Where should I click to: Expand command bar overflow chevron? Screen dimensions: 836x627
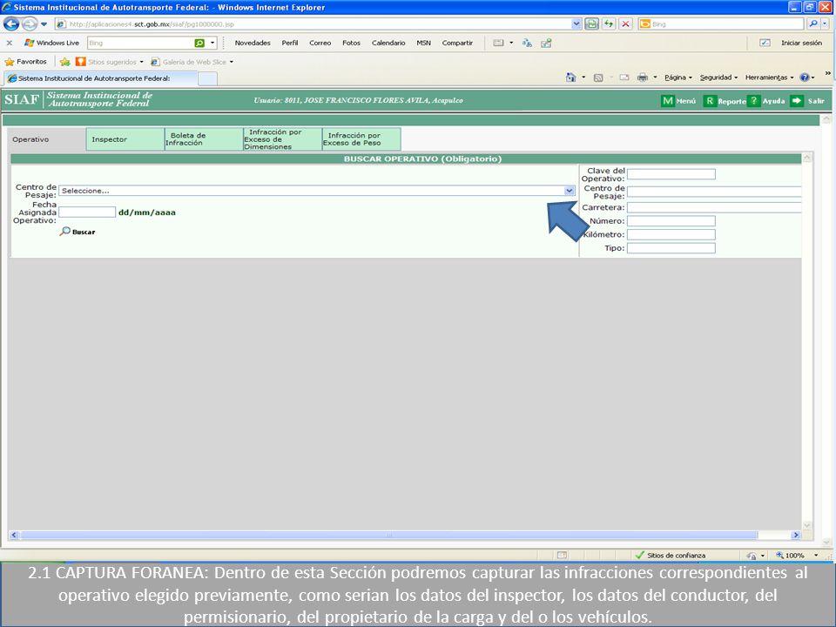(827, 73)
